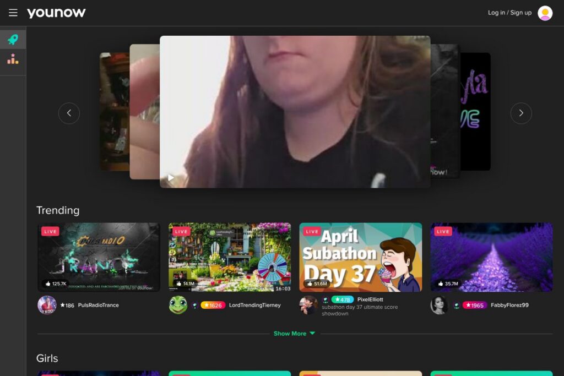The width and height of the screenshot is (564, 376).
Task: Go to next featured stream in carousel
Action: pyautogui.click(x=520, y=113)
